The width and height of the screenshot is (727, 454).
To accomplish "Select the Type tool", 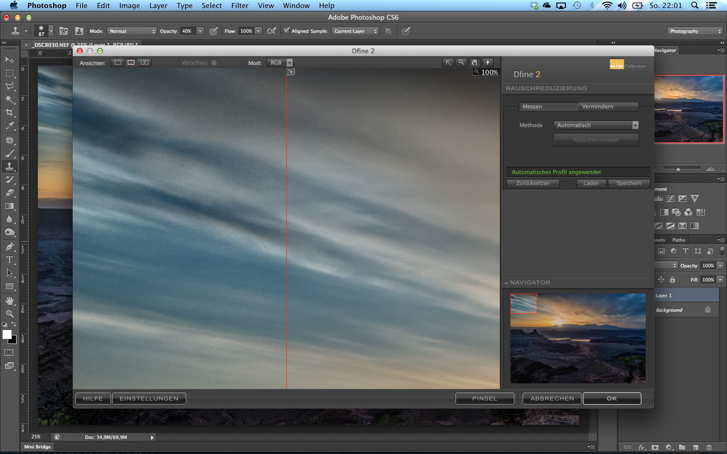I will pos(9,260).
